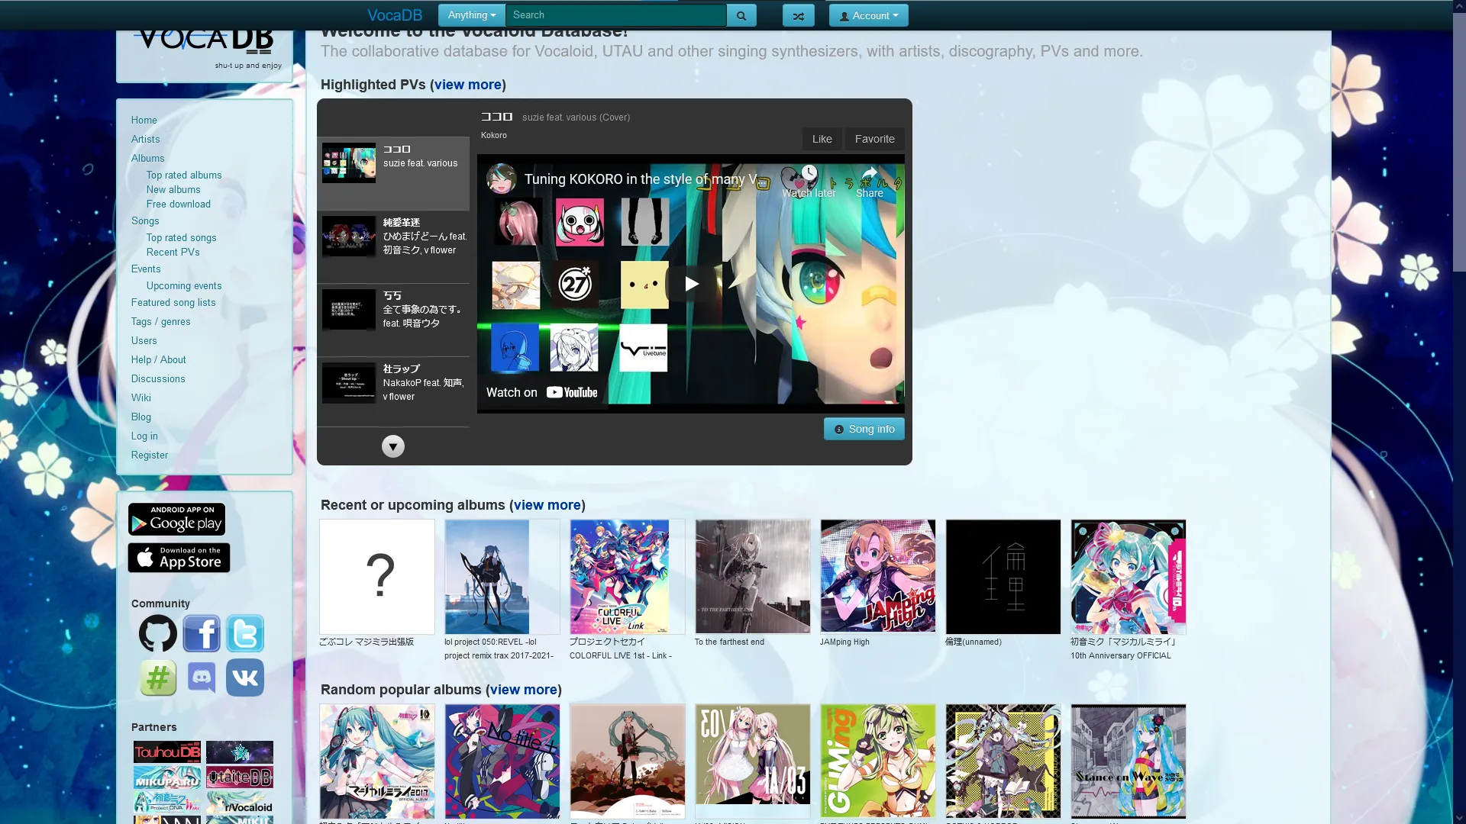Open the Discord community icon
The image size is (1466, 824).
point(202,678)
